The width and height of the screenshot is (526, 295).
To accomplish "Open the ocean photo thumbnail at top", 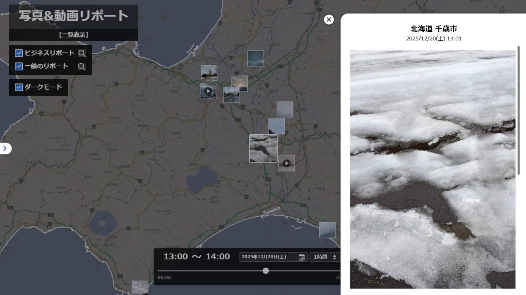I will [255, 58].
